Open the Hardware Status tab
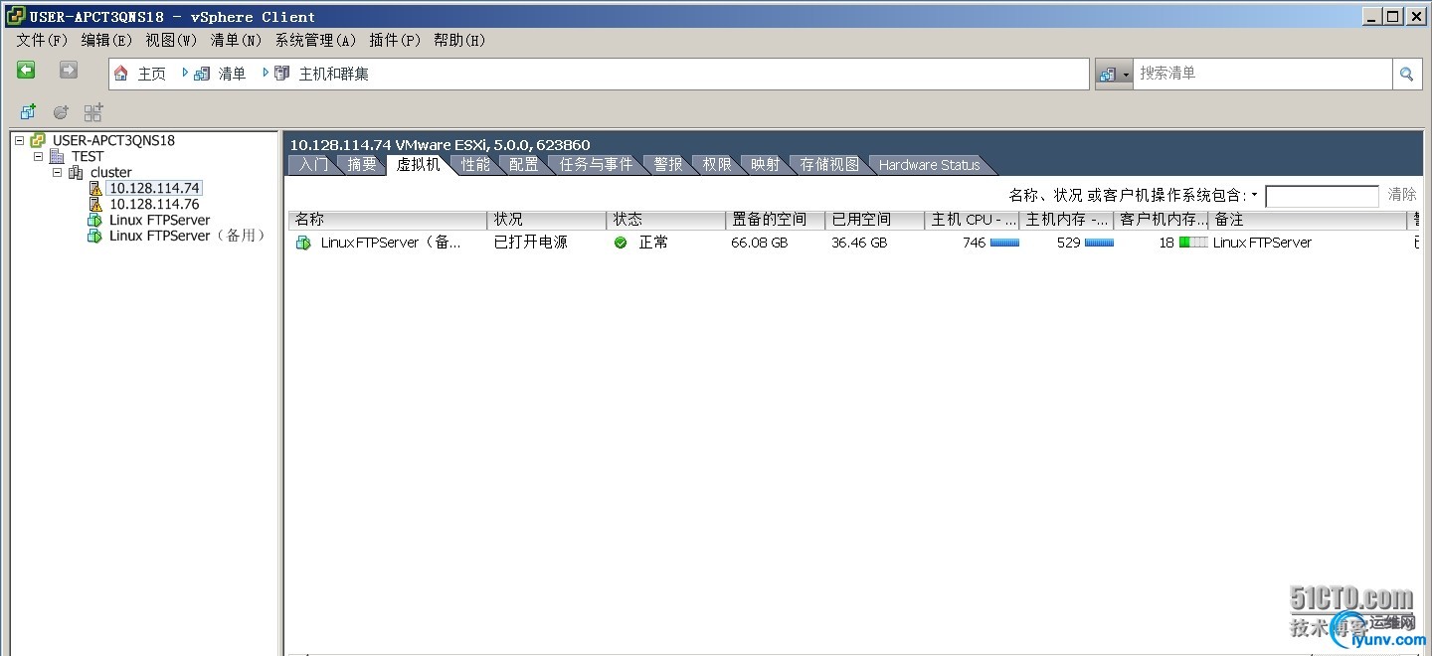This screenshot has width=1432, height=656. click(x=930, y=165)
